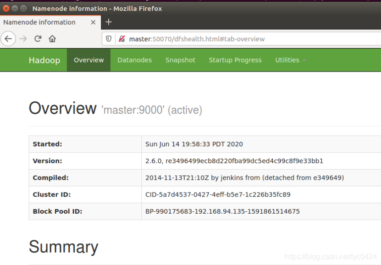Click cluster ID value 'CID-5a7d4537-0427-4eff-b5e7-1c226b35fc89'
This screenshot has height=265, width=381.
[218, 194]
